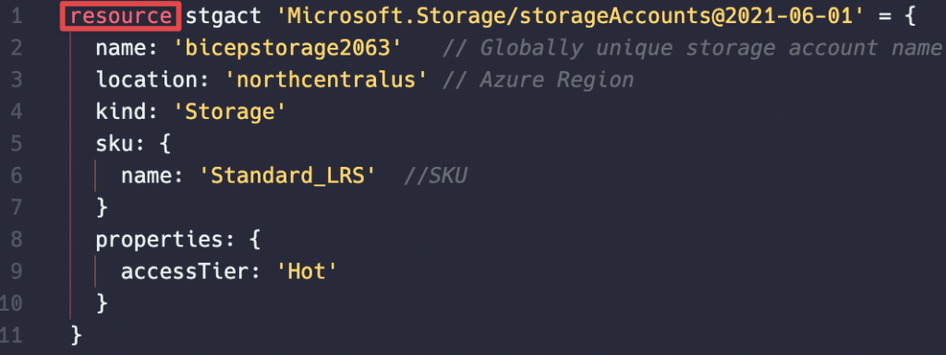The width and height of the screenshot is (946, 355).
Task: Click the 'bicepstorage2063' name value
Action: (288, 48)
